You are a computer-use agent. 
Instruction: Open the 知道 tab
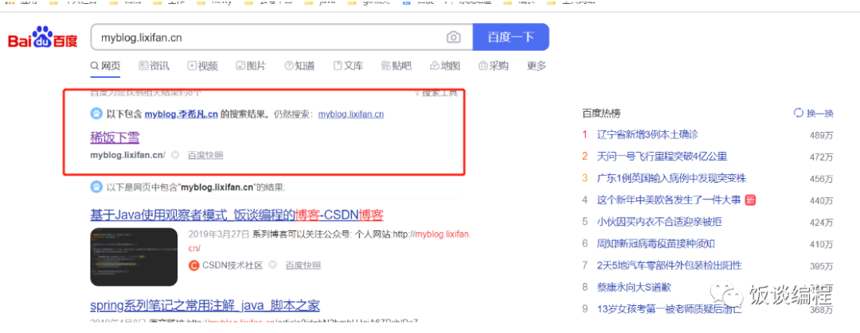299,66
